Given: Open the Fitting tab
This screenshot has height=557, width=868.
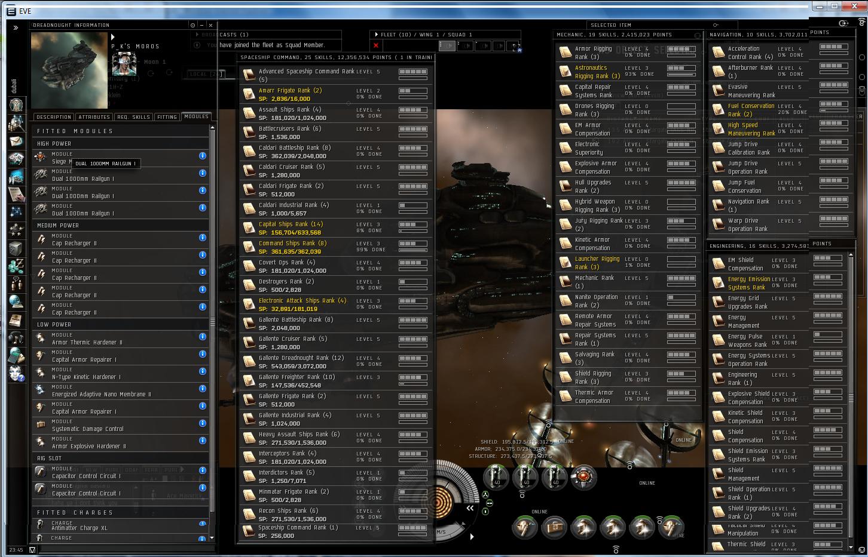Looking at the screenshot, I should [167, 117].
